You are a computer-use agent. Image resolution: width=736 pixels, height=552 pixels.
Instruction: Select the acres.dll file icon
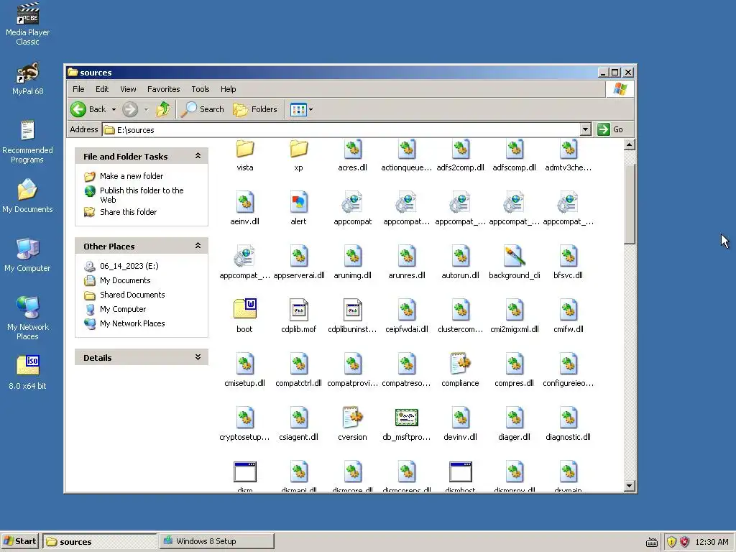(x=352, y=149)
